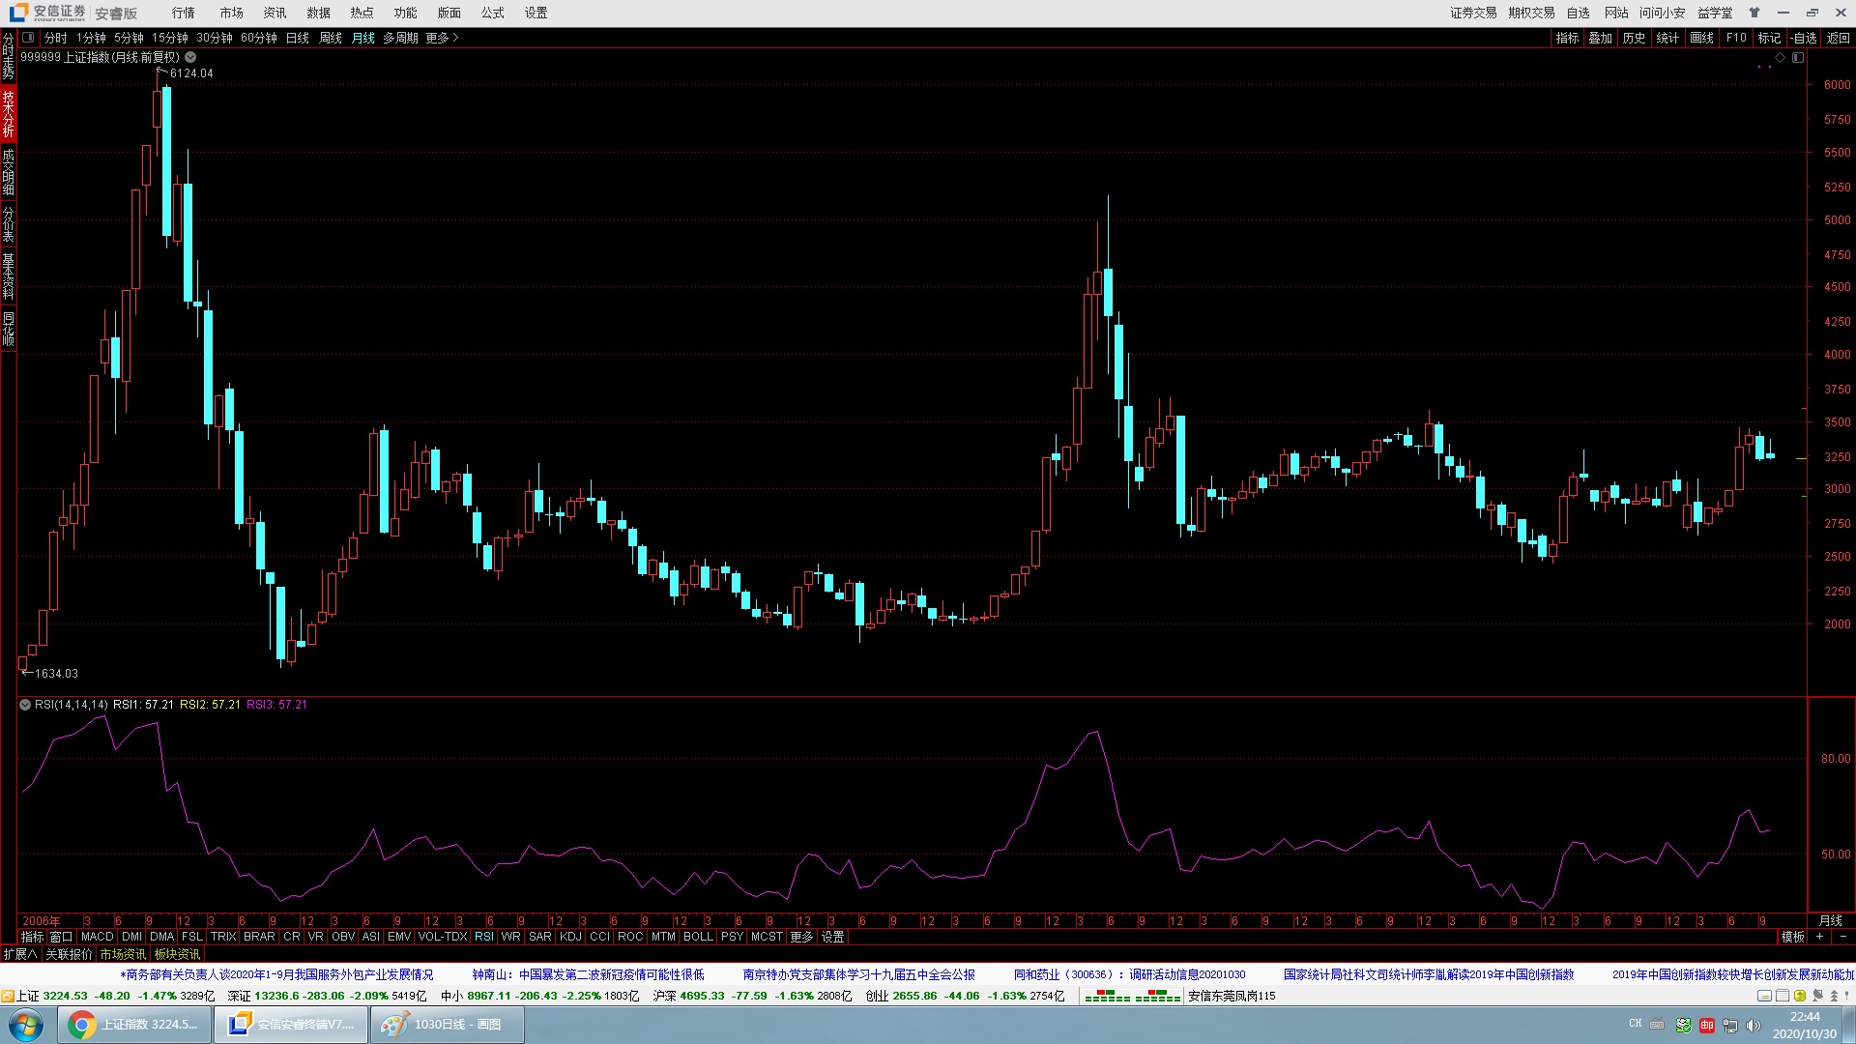Open the 模板 template selector
The height and width of the screenshot is (1044, 1856).
point(1793,937)
